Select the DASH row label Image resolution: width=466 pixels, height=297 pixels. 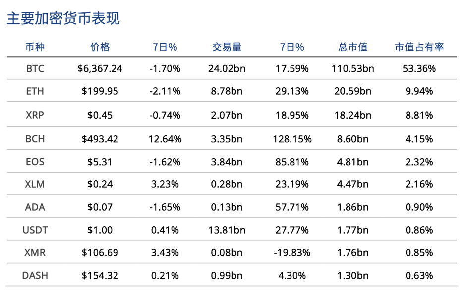[x=35, y=275]
